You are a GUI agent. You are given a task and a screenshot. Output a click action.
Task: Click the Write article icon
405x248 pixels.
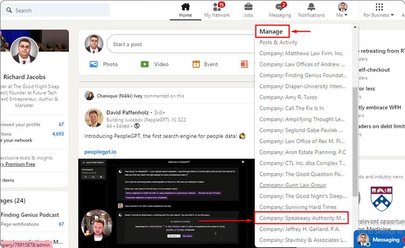(244, 64)
